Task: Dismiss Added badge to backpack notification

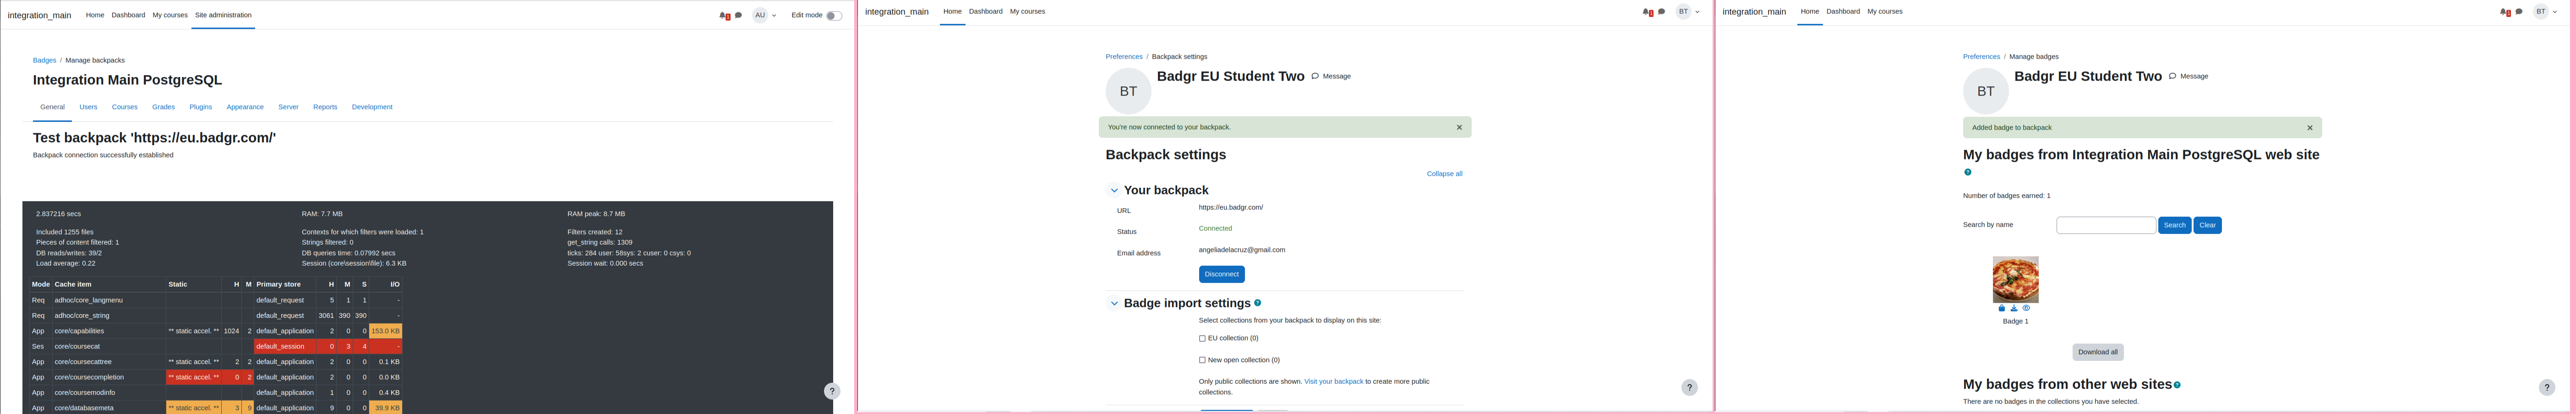Action: [x=2310, y=128]
